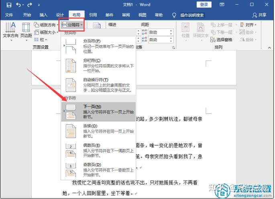This screenshot has height=199, width=275.
Task: Increase the 间距 before-spacing stepper
Action: (x=171, y=31)
